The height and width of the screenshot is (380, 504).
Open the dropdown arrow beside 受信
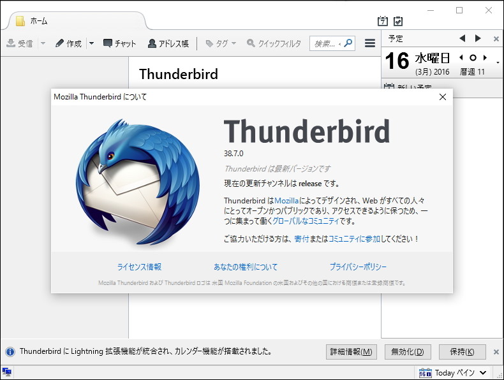pos(43,43)
